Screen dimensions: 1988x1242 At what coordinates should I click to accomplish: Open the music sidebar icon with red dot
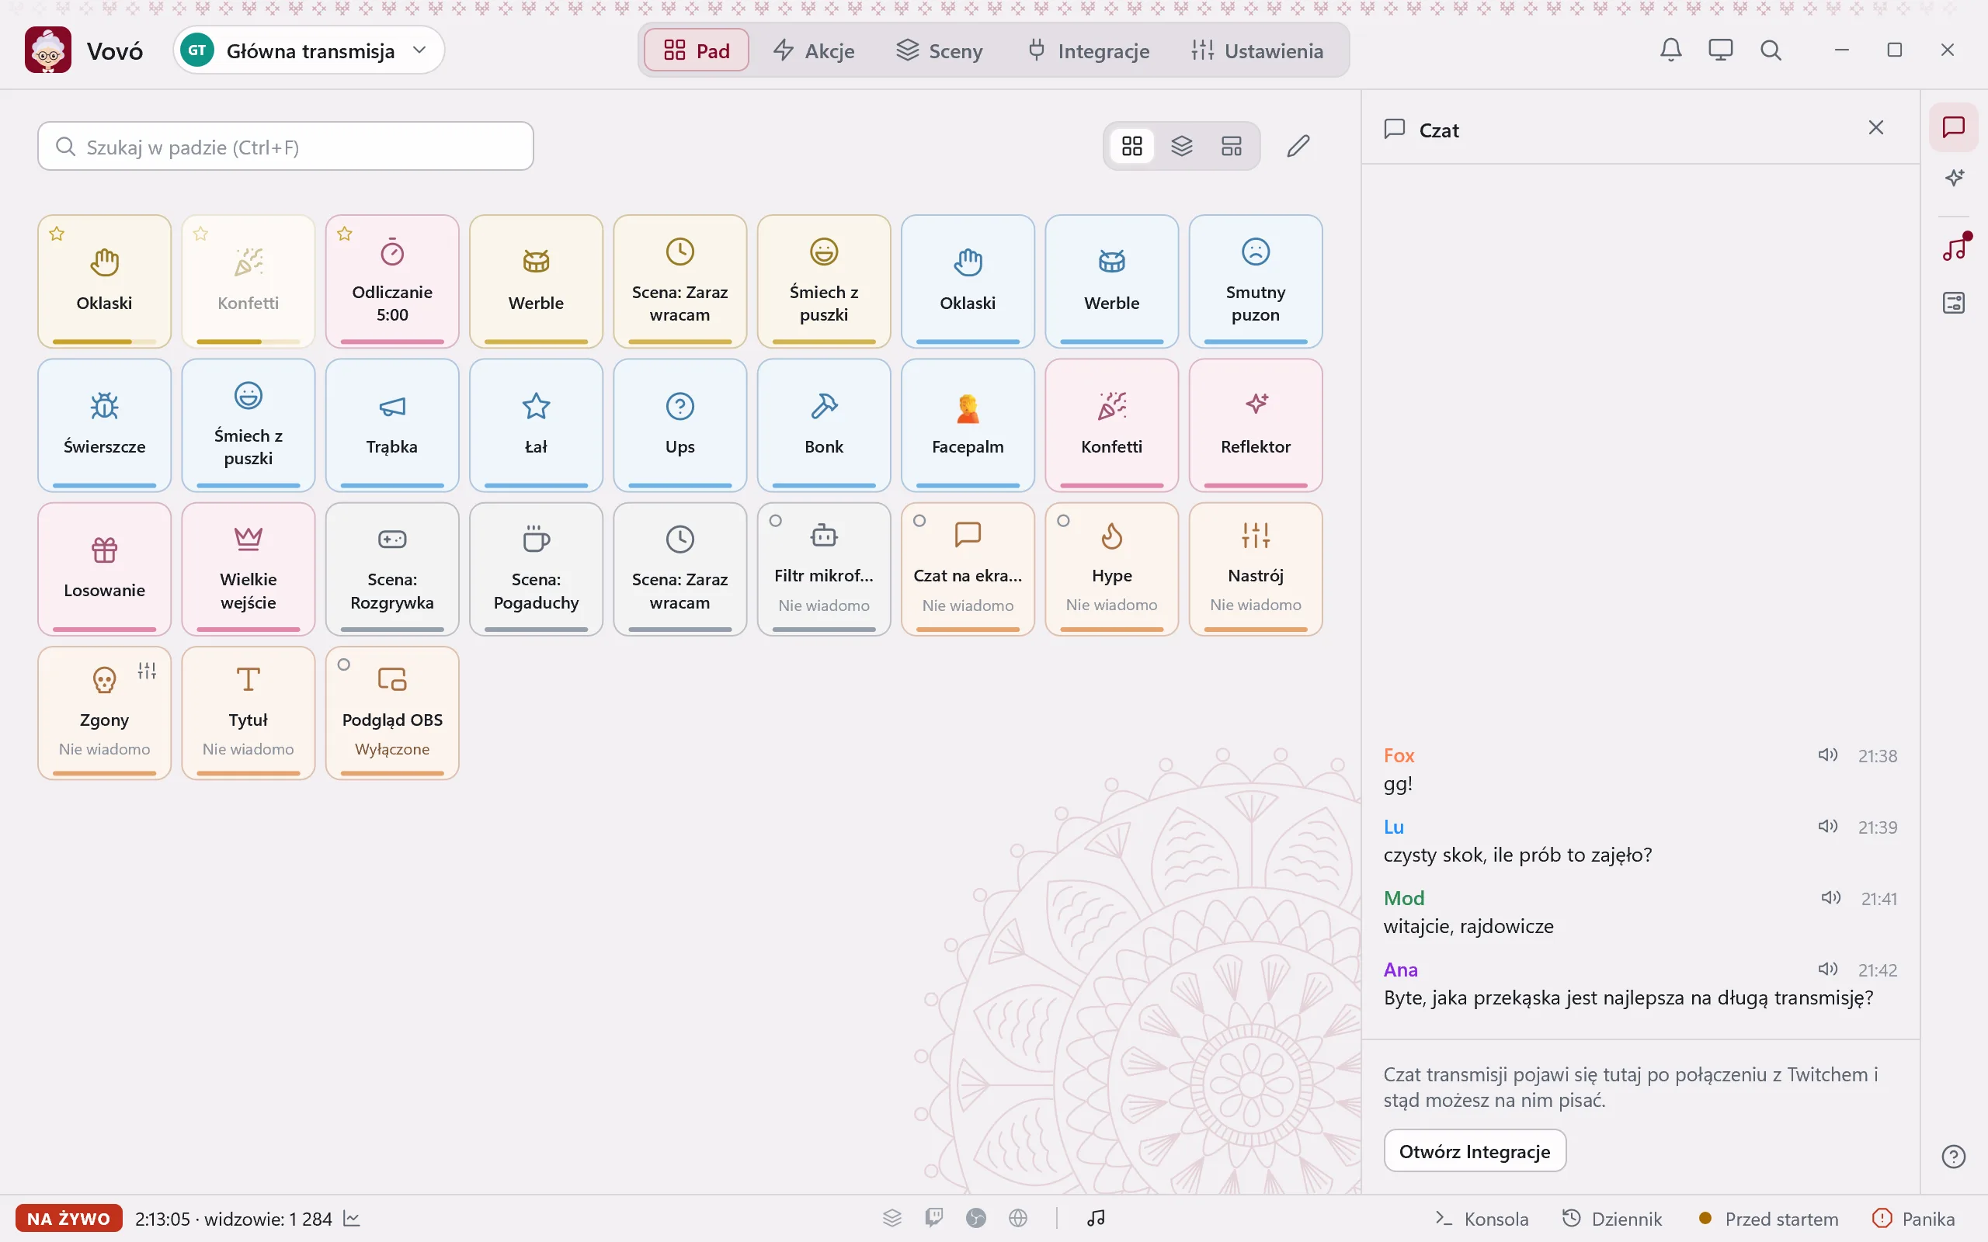tap(1954, 248)
